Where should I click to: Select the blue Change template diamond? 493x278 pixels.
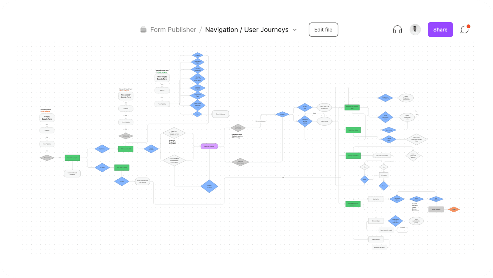(x=209, y=186)
